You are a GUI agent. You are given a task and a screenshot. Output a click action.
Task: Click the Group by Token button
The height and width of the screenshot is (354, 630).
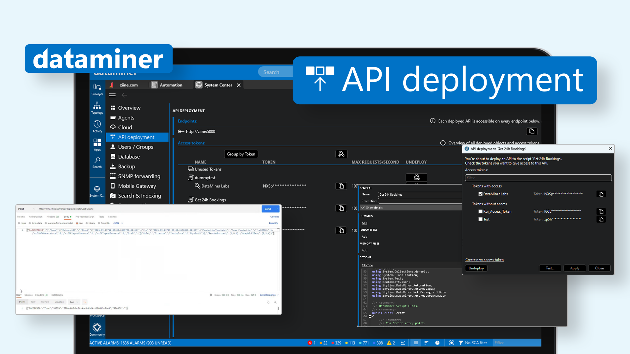[x=241, y=154]
